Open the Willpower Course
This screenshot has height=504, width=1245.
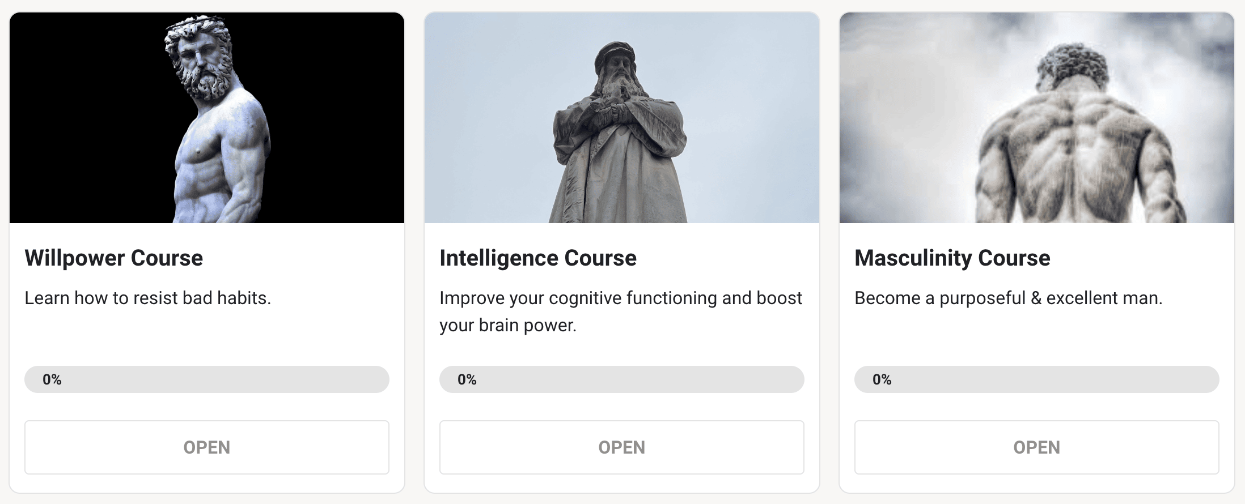tap(206, 447)
